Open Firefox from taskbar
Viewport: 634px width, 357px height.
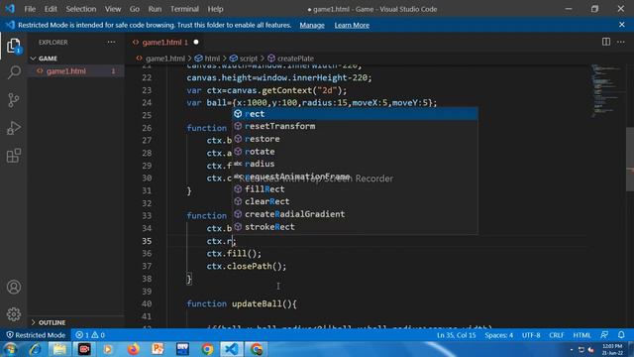tap(133, 349)
